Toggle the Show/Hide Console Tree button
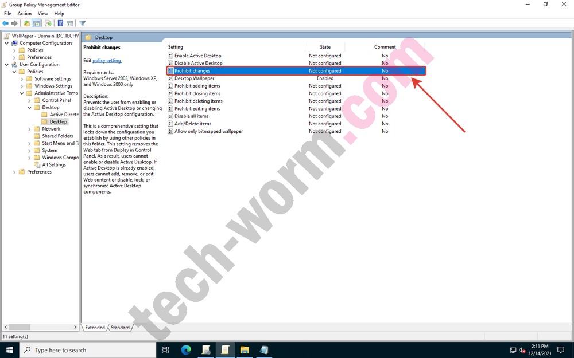The image size is (574, 358). (36, 23)
